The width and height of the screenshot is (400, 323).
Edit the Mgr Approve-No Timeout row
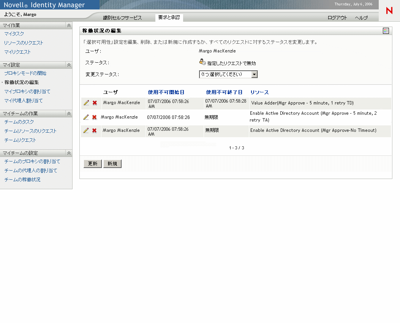(86, 130)
